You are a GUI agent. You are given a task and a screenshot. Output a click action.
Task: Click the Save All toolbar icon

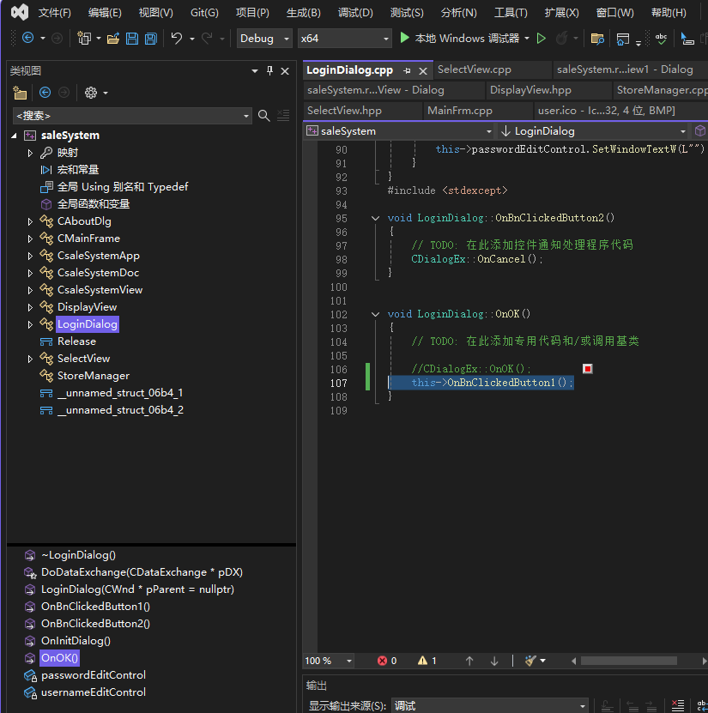coord(150,39)
